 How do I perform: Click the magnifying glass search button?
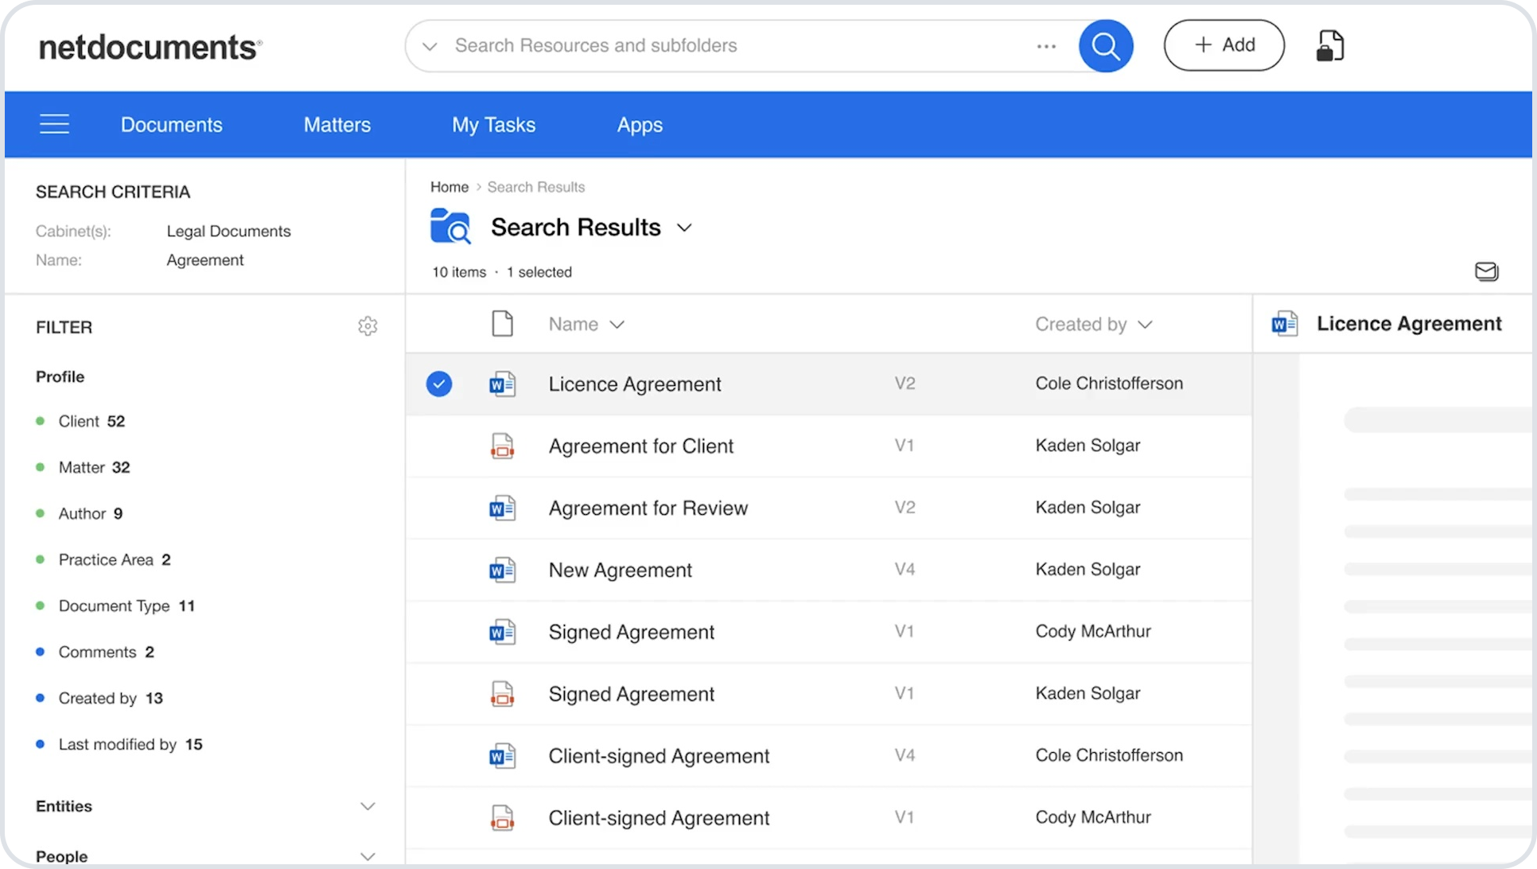1105,45
